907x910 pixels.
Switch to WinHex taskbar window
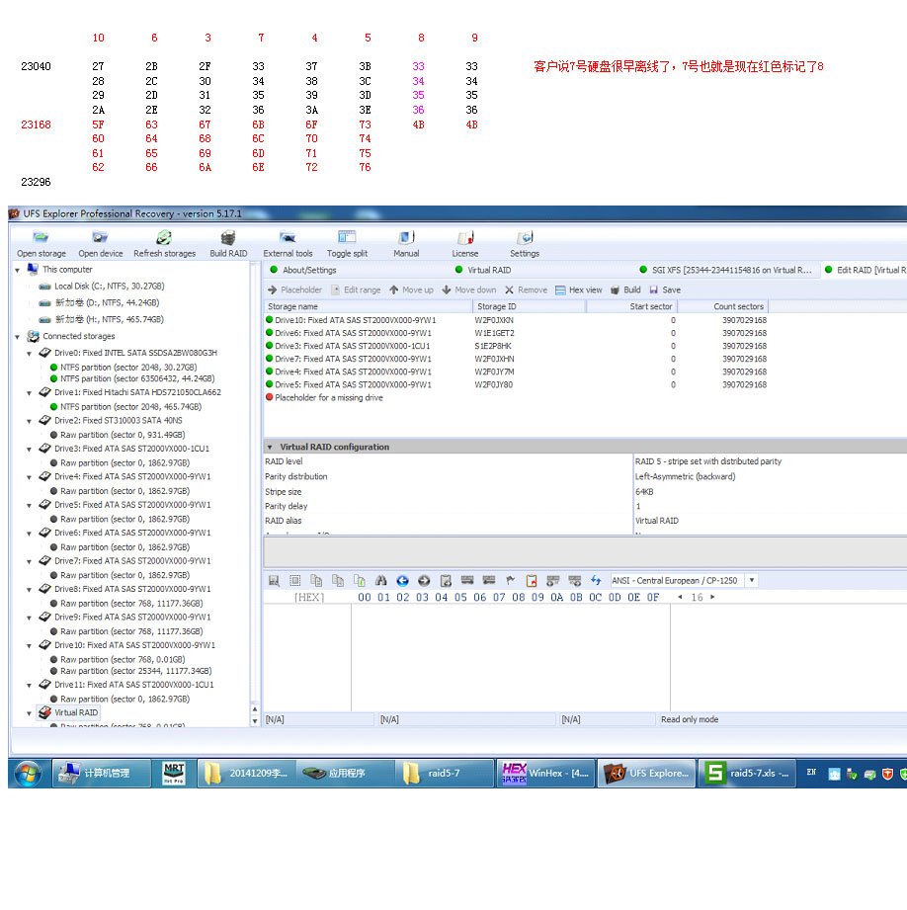pyautogui.click(x=546, y=773)
